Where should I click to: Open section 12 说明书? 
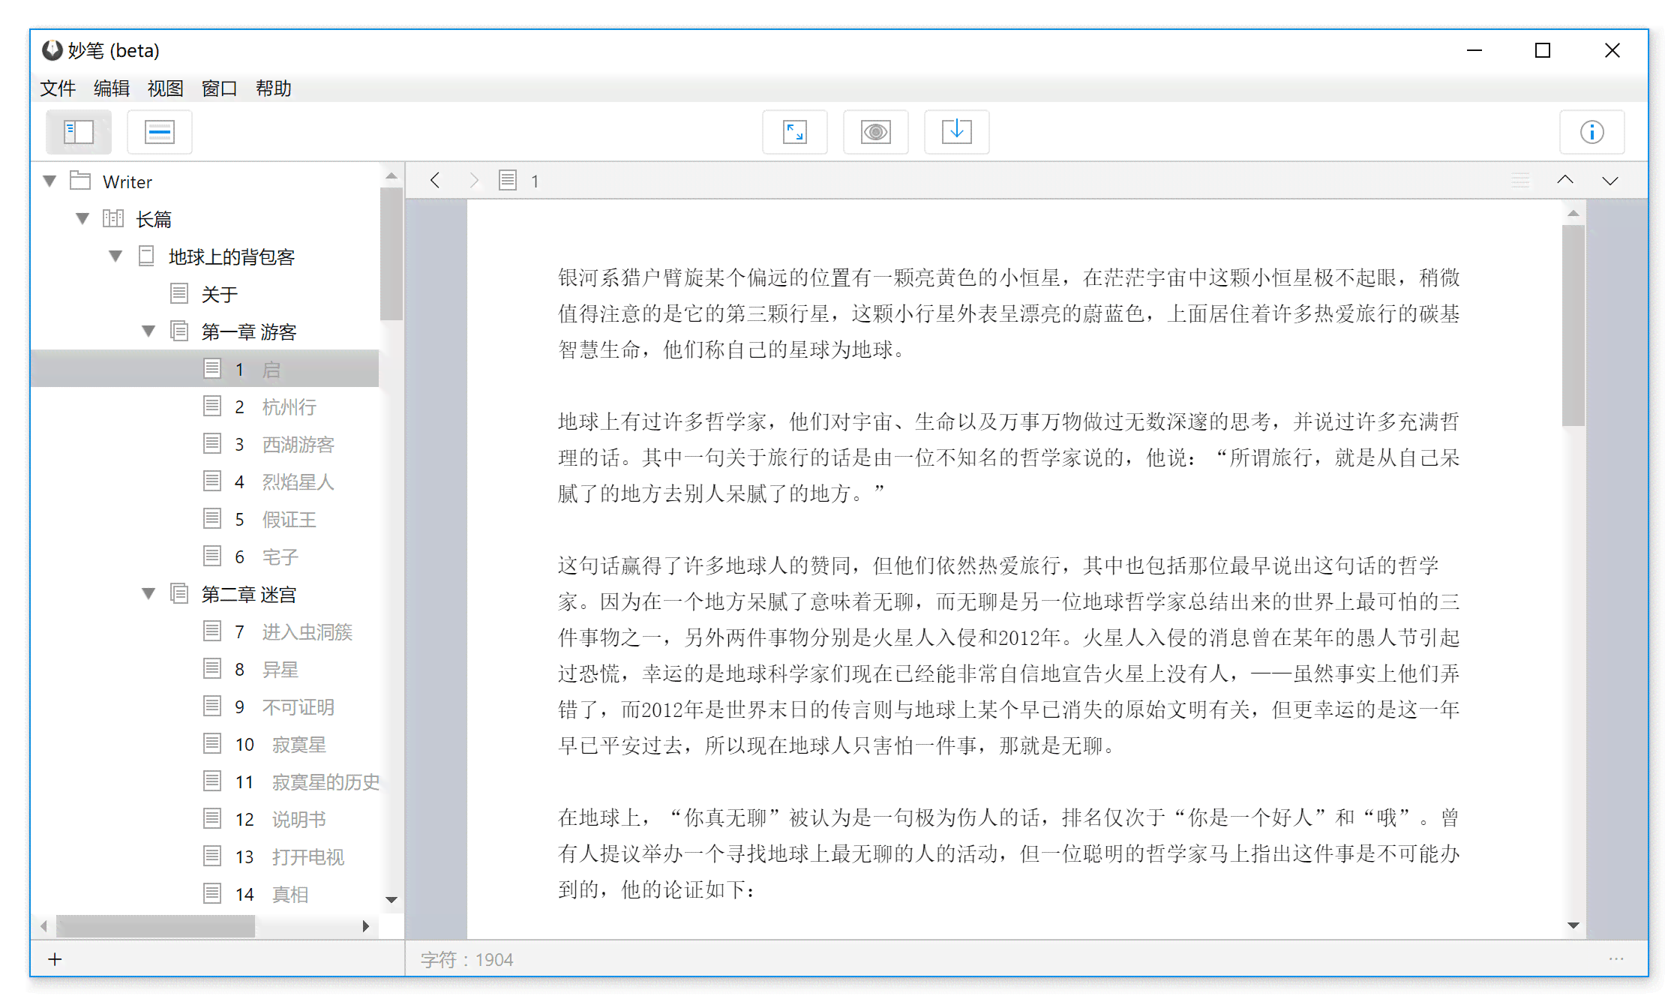click(205, 818)
